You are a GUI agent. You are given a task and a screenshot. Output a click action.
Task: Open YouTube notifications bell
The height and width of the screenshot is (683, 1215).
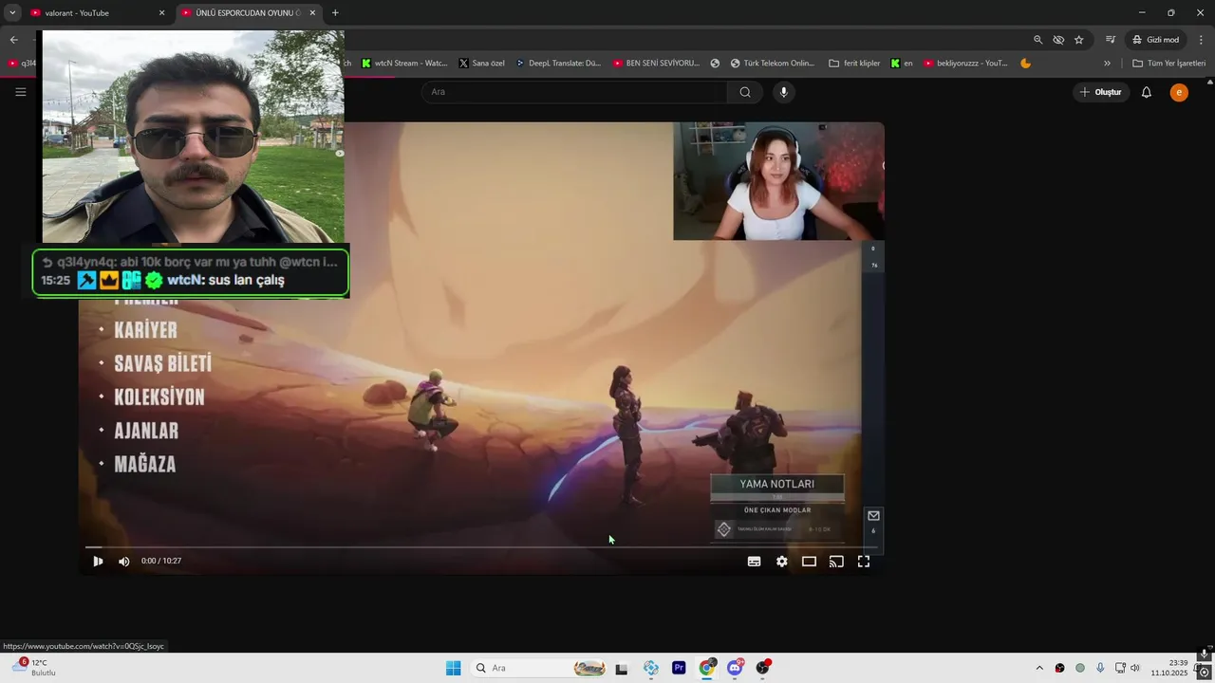[x=1146, y=92]
